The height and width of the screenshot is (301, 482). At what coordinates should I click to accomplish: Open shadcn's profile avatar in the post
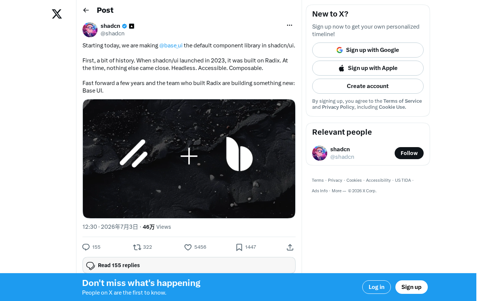click(x=90, y=30)
